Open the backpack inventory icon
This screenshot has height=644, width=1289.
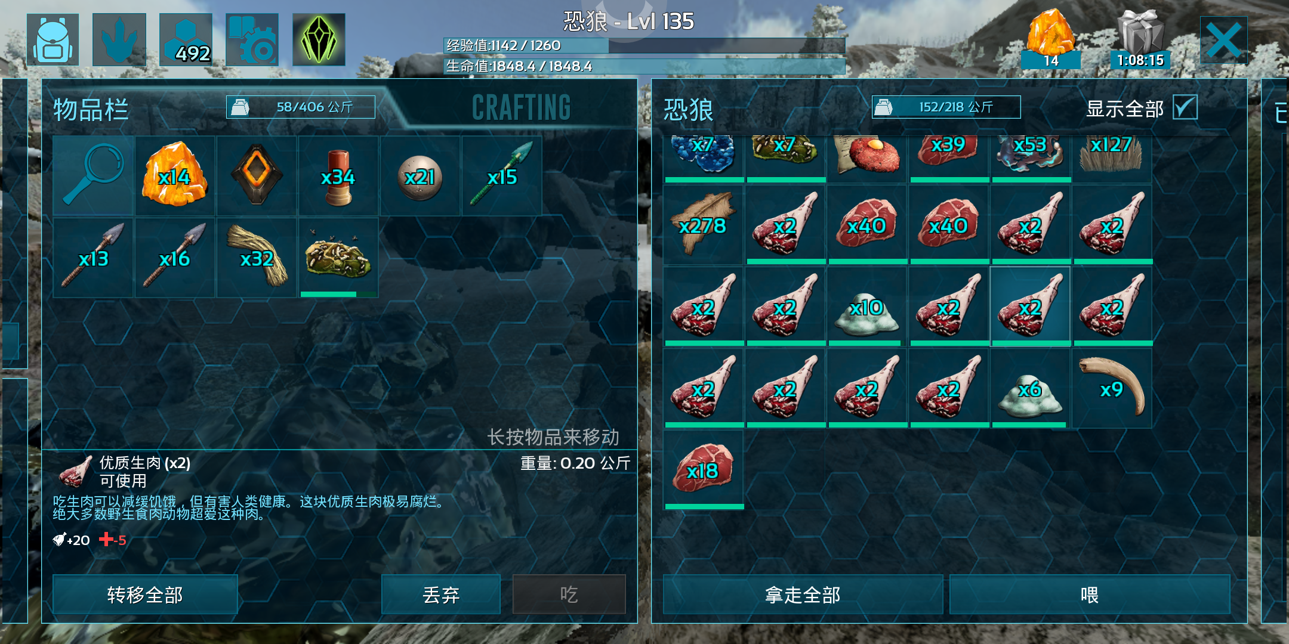point(53,40)
